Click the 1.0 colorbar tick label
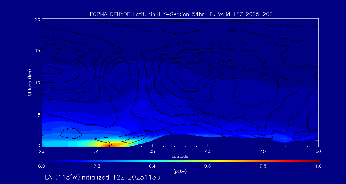 pyautogui.click(x=318, y=166)
